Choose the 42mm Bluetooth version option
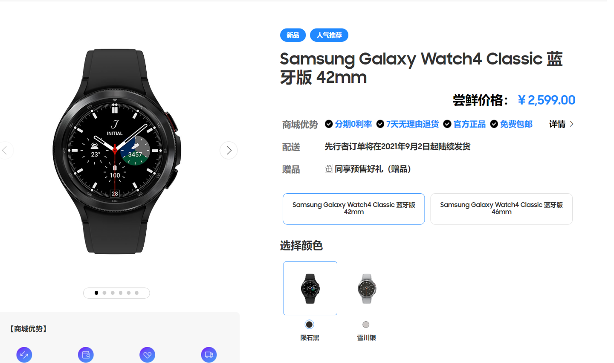Screen dimensions: 614x363 [x=353, y=209]
